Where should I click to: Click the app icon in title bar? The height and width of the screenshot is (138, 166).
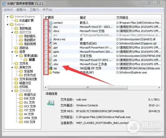pyautogui.click(x=4, y=4)
